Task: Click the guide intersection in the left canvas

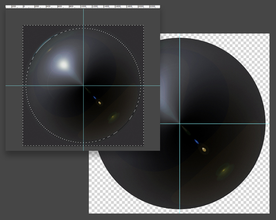Action: coord(83,86)
